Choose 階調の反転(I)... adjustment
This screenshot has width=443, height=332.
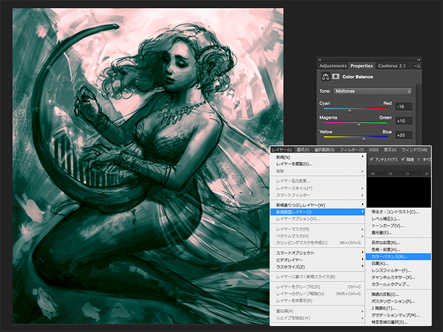[399, 294]
